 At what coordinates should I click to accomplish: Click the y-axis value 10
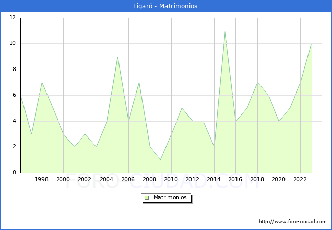click(x=13, y=43)
